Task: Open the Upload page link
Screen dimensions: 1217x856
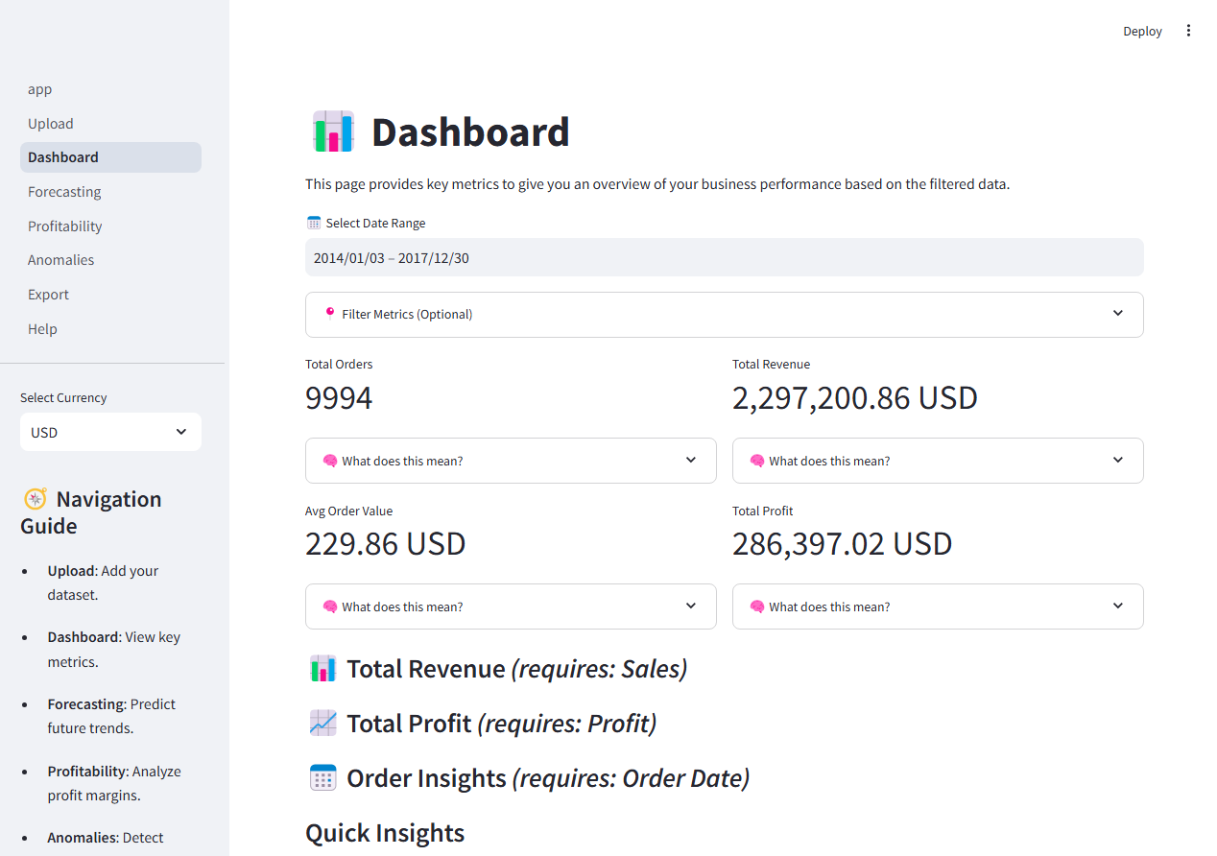Action: coord(50,123)
